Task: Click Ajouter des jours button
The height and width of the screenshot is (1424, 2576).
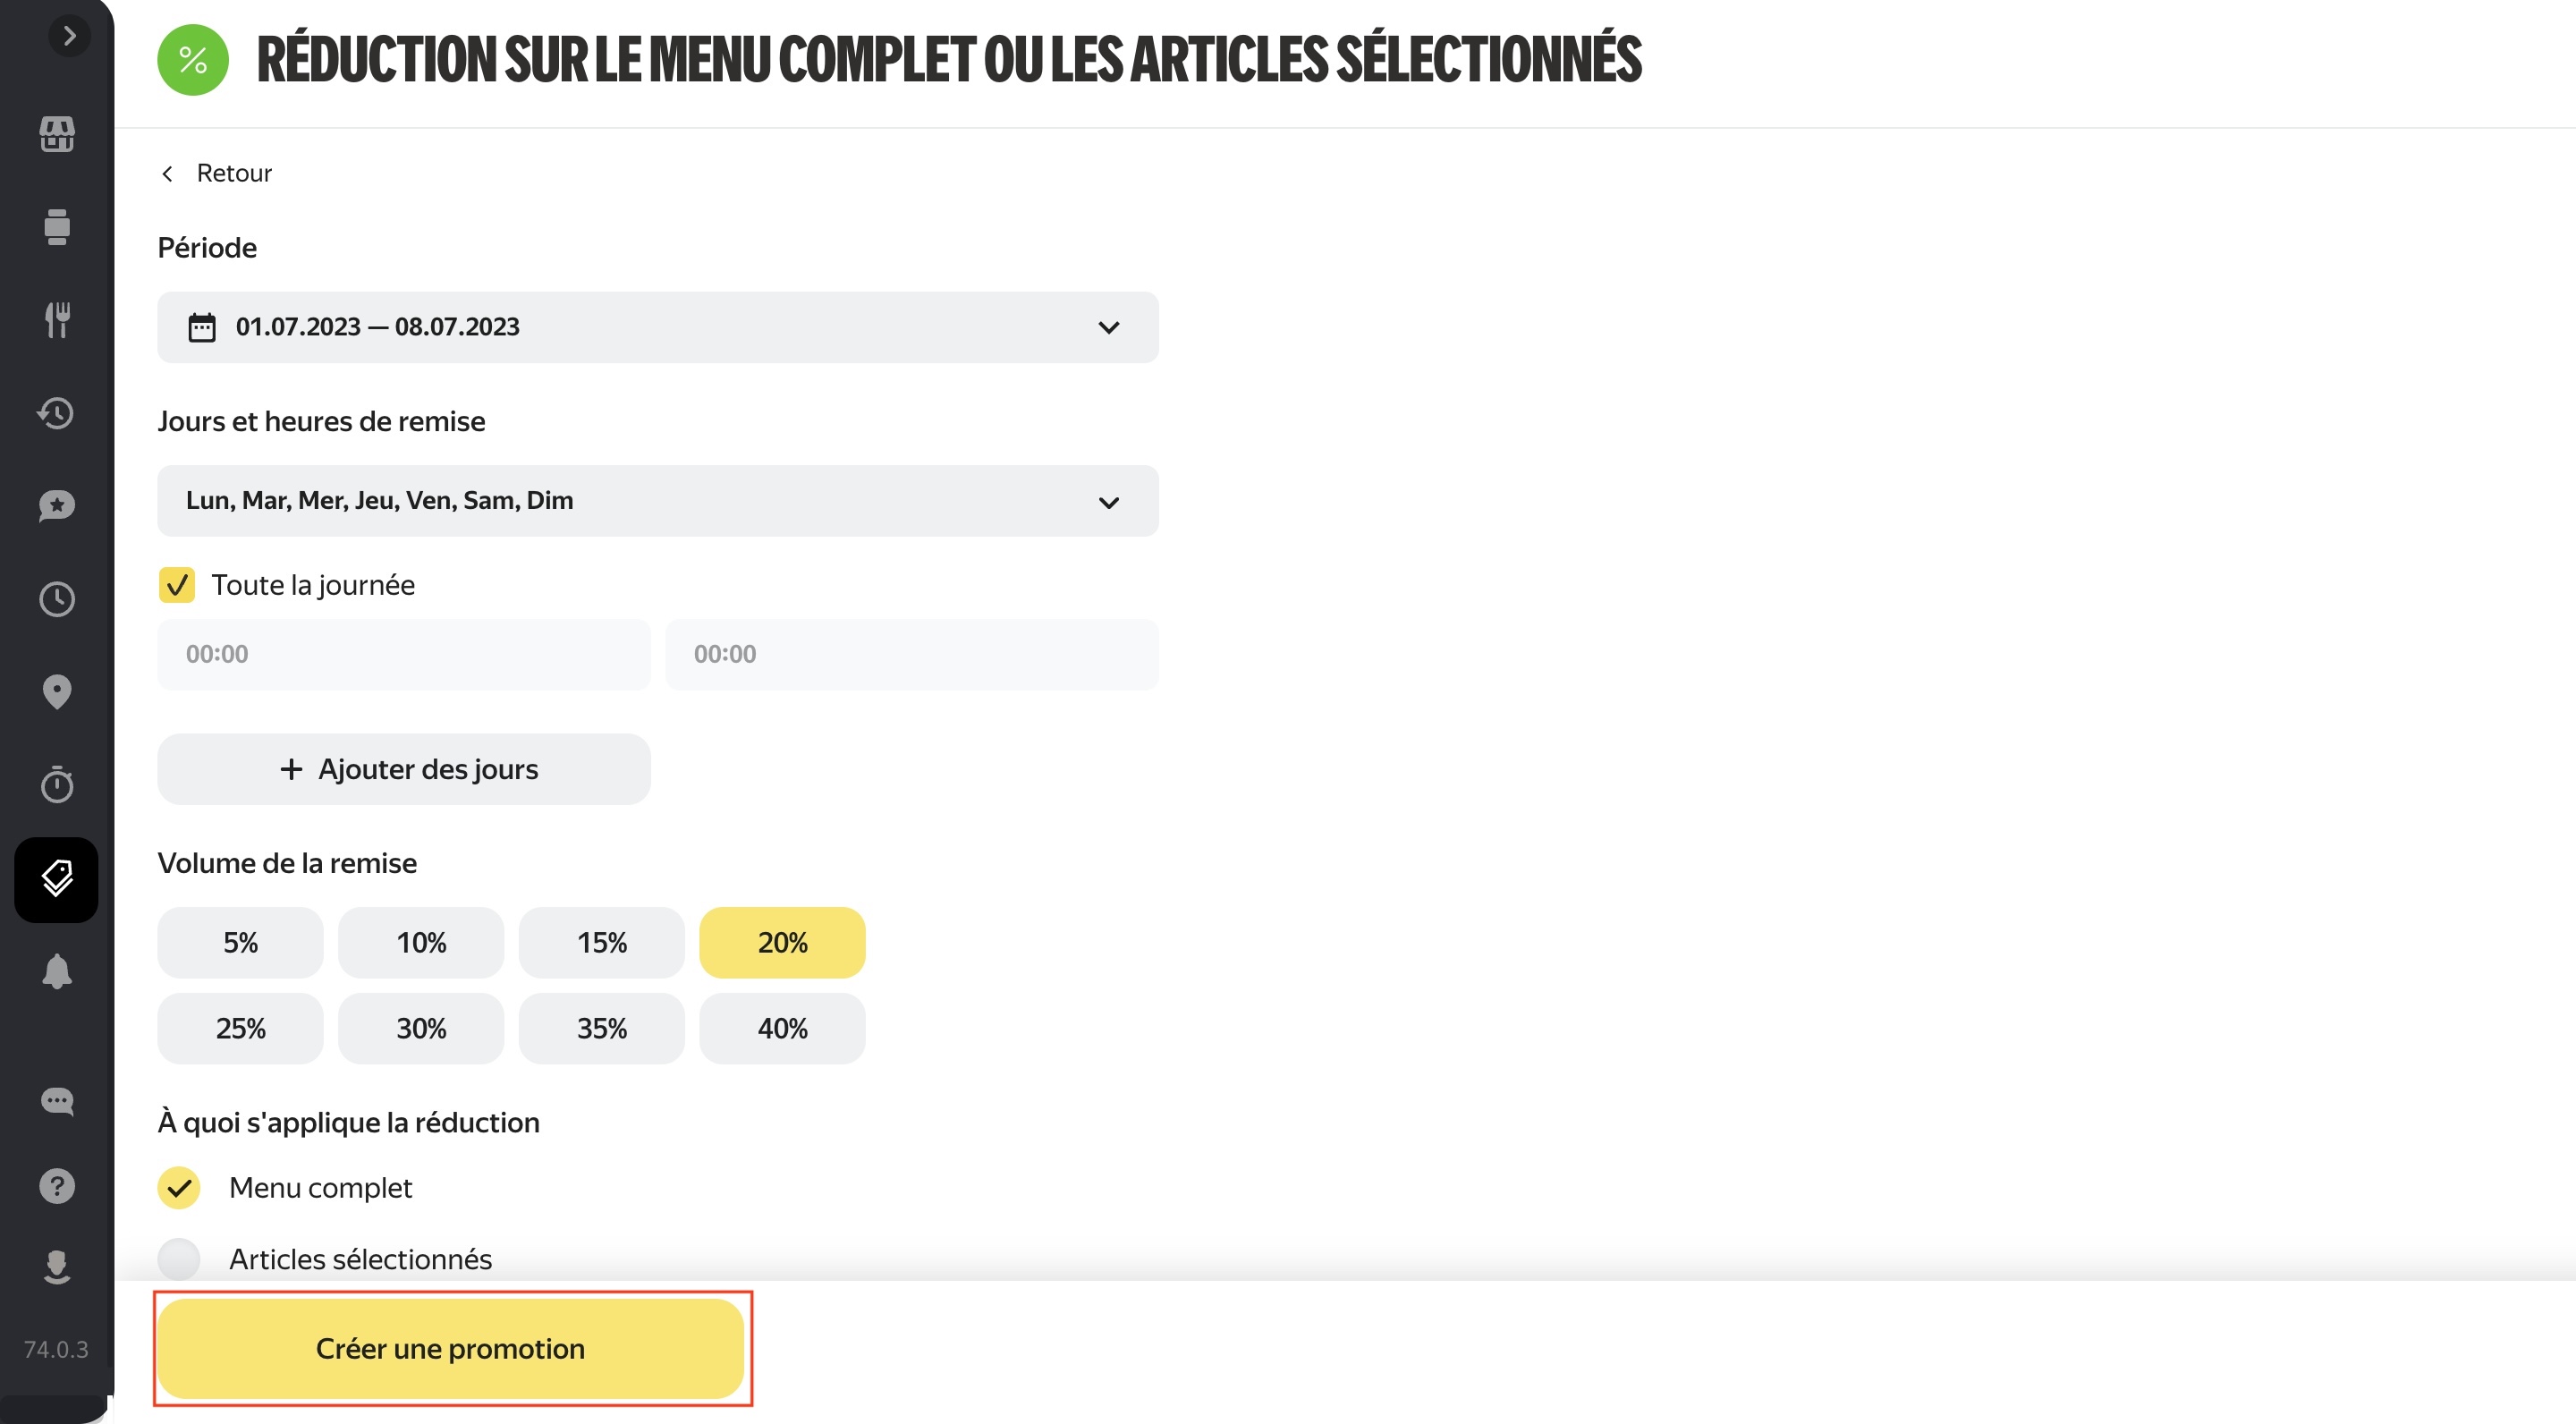Action: coord(404,769)
